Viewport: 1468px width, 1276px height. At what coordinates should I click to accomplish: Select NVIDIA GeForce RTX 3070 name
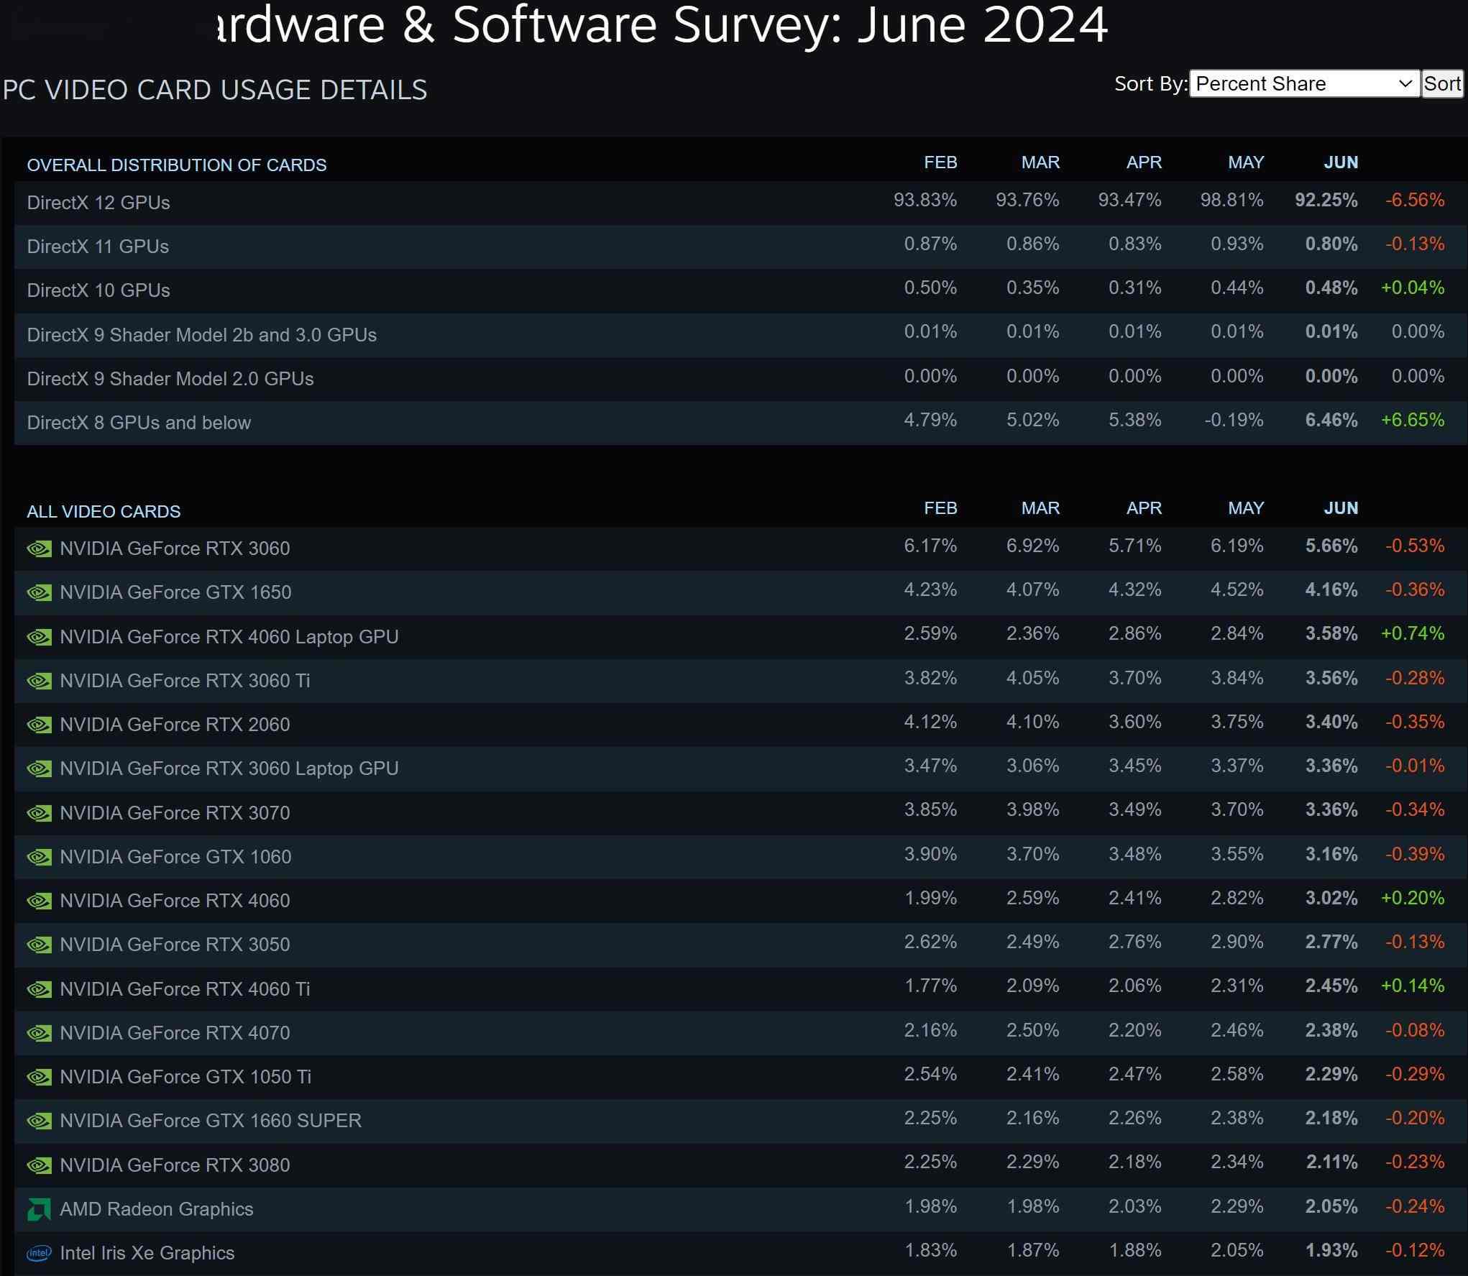[175, 813]
